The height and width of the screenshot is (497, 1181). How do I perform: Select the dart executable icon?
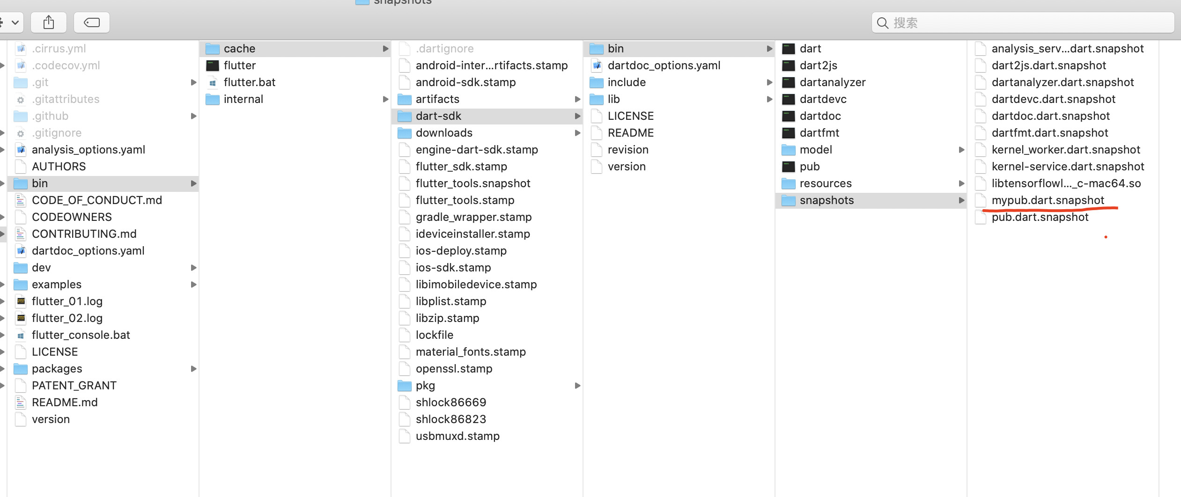(x=789, y=49)
